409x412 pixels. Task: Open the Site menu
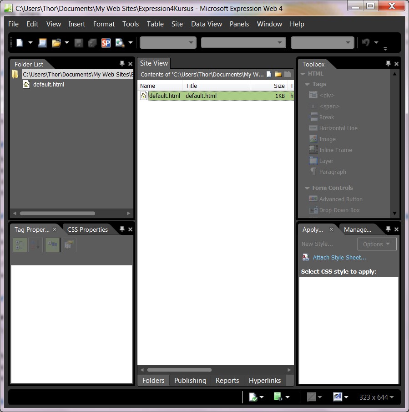[x=177, y=24]
